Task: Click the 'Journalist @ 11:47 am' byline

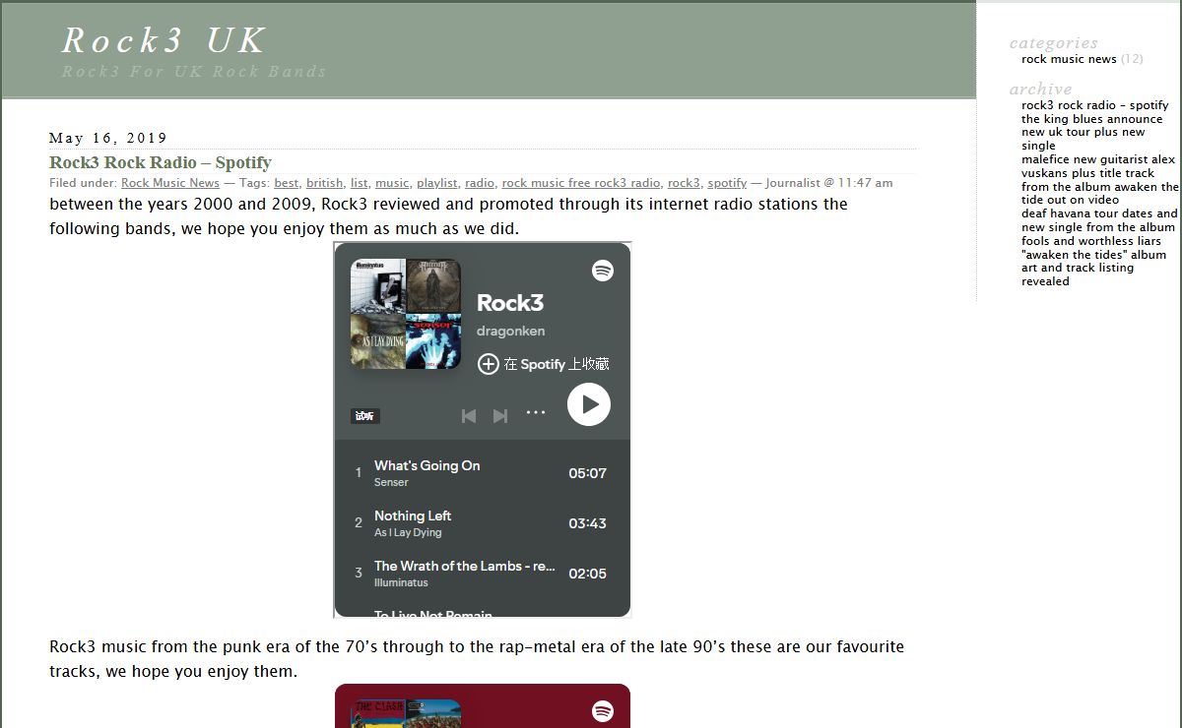Action: pos(829,183)
